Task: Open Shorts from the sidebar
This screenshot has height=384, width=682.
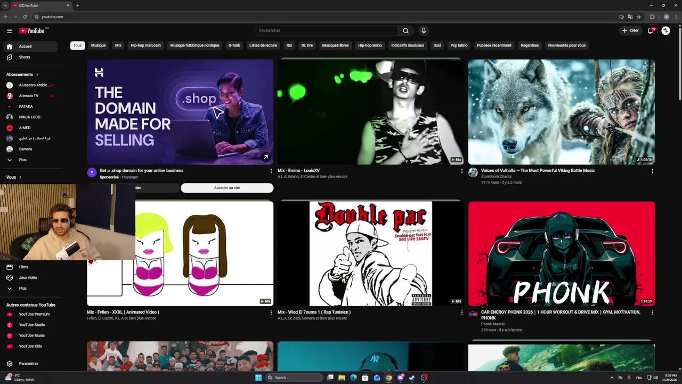Action: click(30, 57)
